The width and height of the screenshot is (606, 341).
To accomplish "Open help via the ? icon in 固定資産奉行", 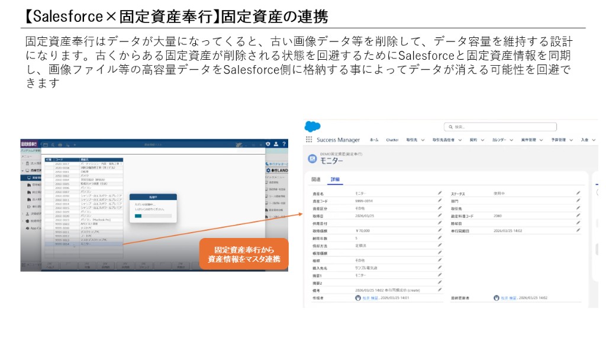I will (x=284, y=144).
